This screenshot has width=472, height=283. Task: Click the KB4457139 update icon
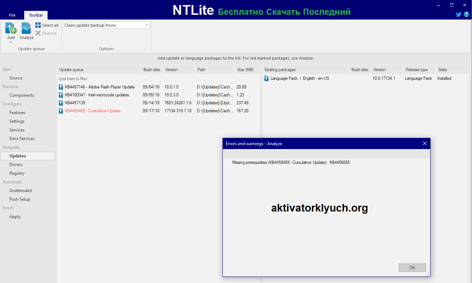tap(61, 103)
